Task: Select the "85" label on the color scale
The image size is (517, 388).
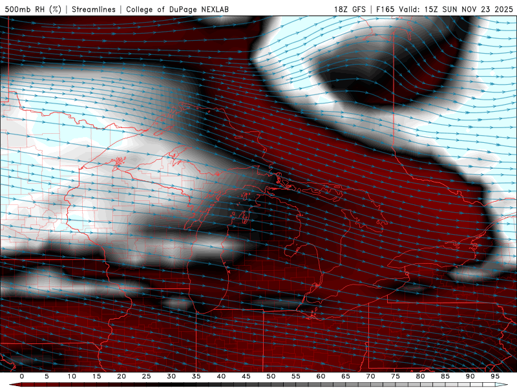Action: click(x=445, y=376)
